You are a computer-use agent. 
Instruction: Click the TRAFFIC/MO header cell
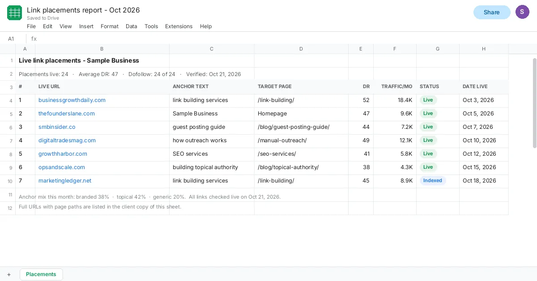pos(395,87)
